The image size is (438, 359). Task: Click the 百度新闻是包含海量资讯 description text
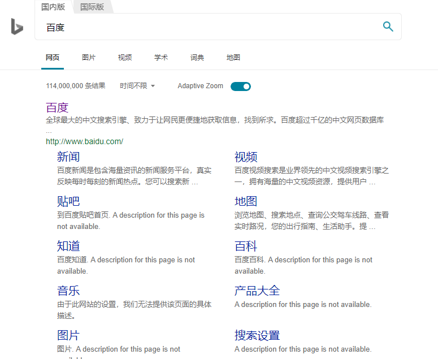pos(134,176)
